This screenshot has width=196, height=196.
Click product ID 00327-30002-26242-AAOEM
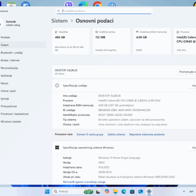115,115
